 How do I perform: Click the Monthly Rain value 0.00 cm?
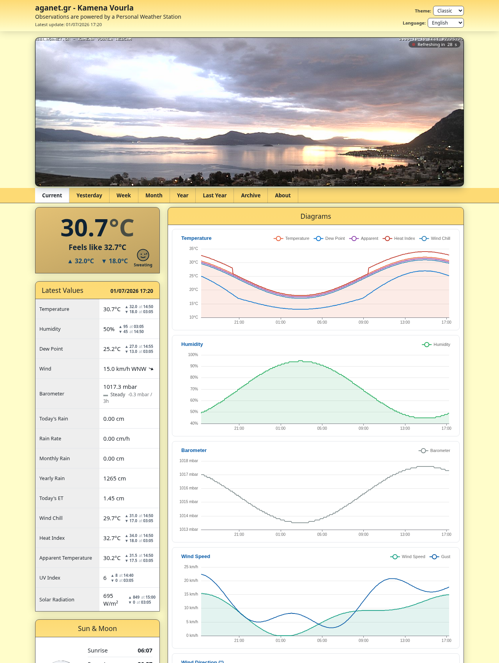(114, 459)
